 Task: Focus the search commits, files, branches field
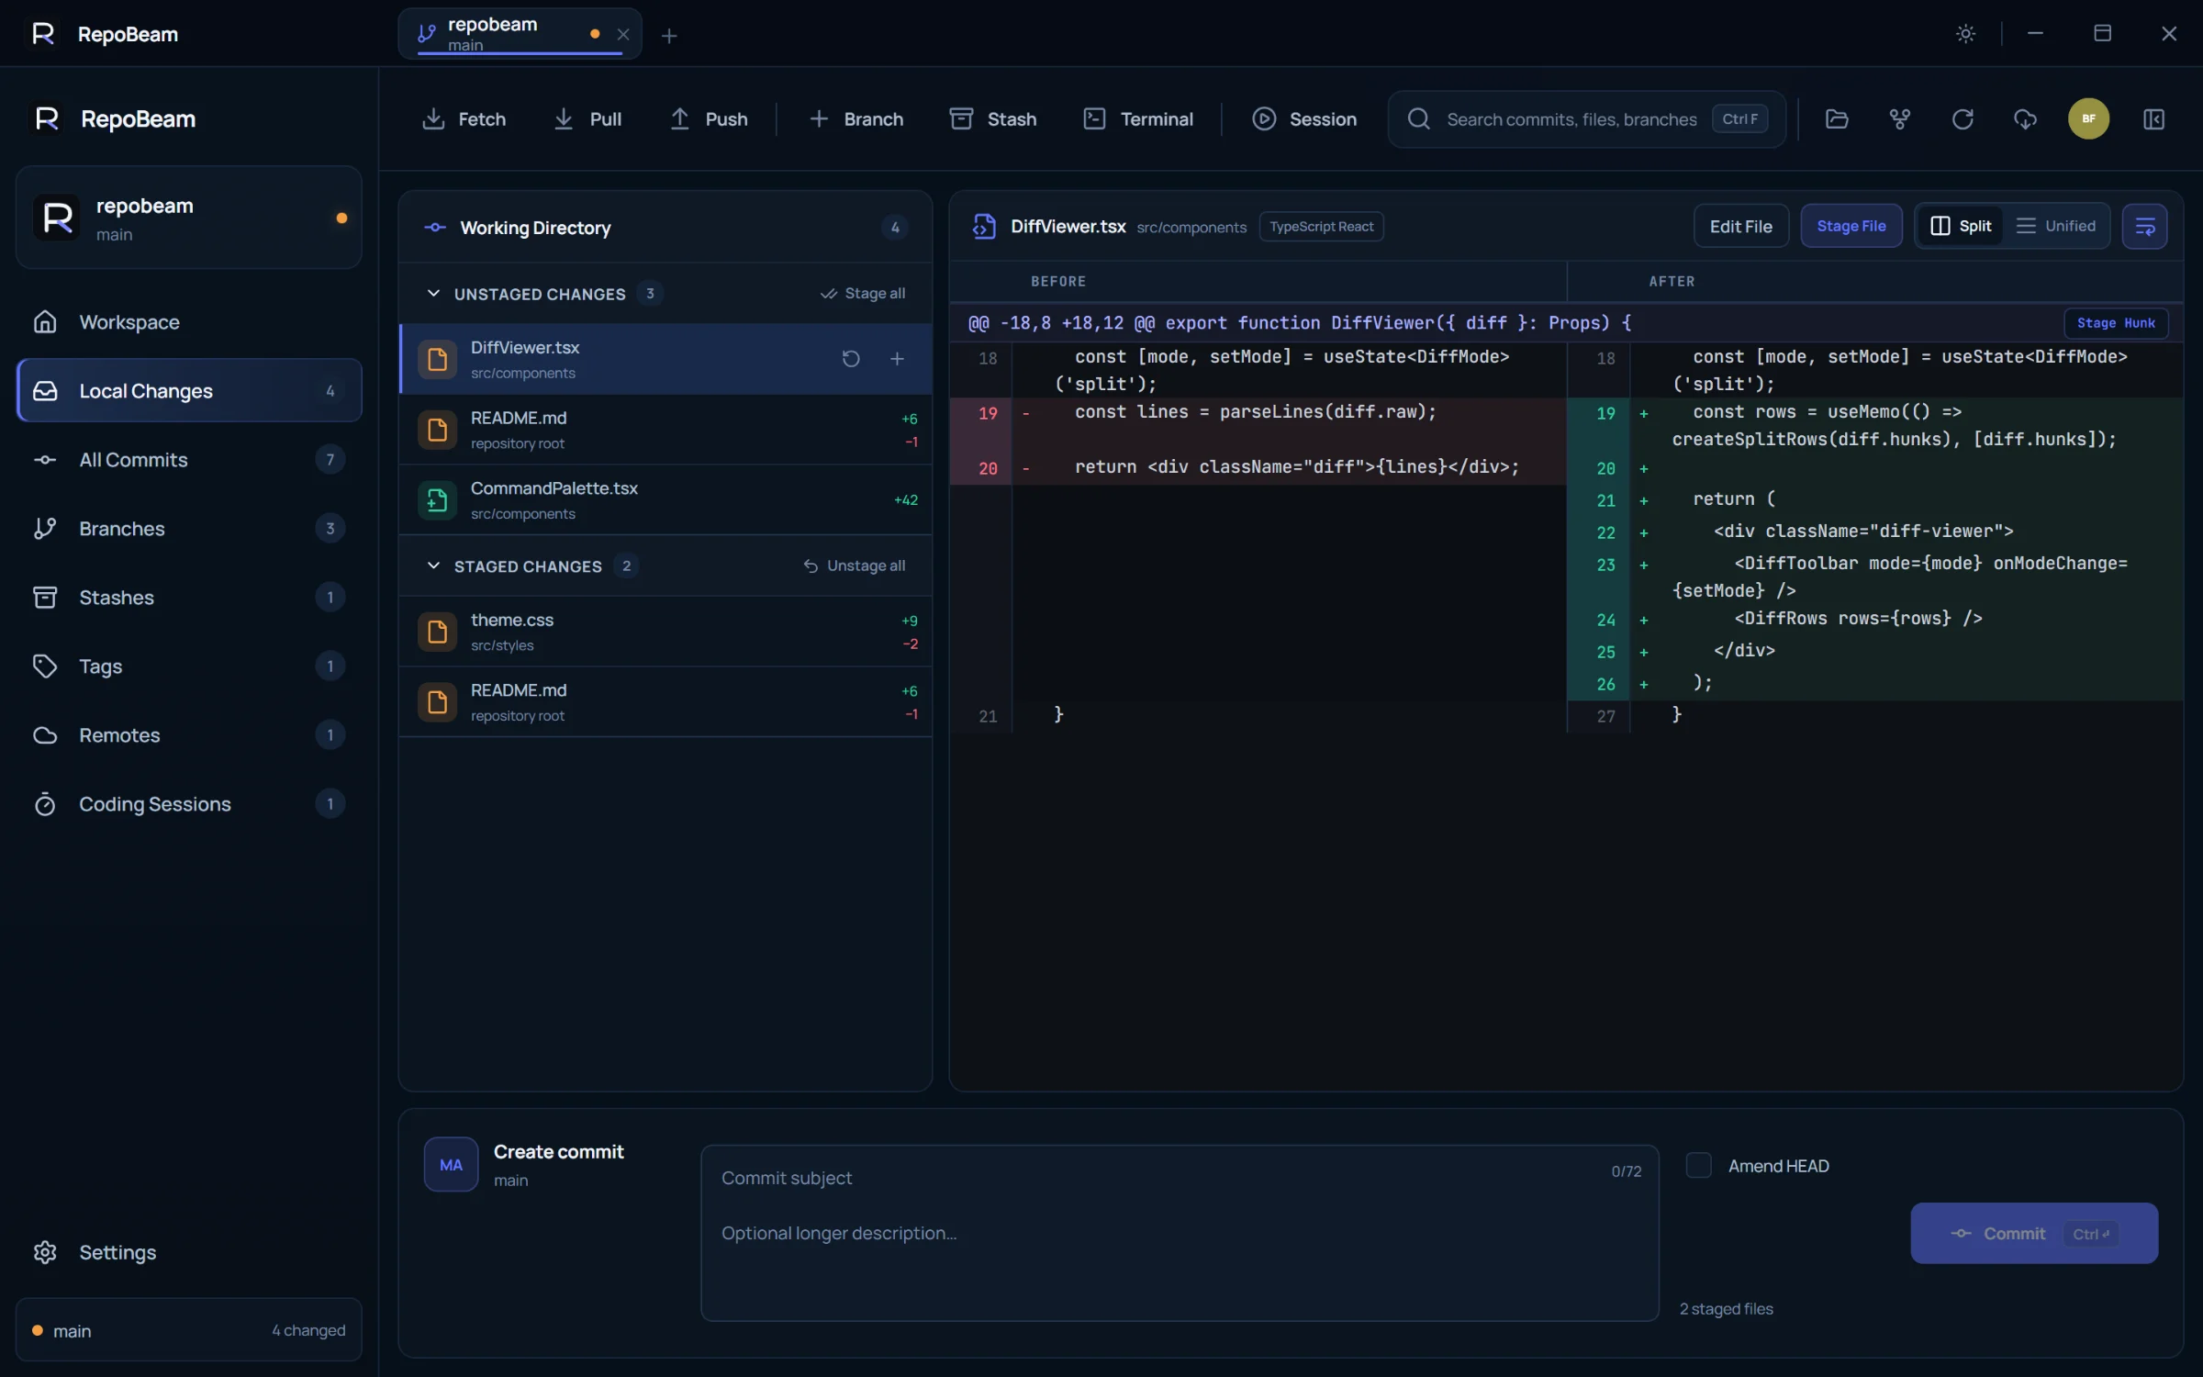pos(1587,119)
